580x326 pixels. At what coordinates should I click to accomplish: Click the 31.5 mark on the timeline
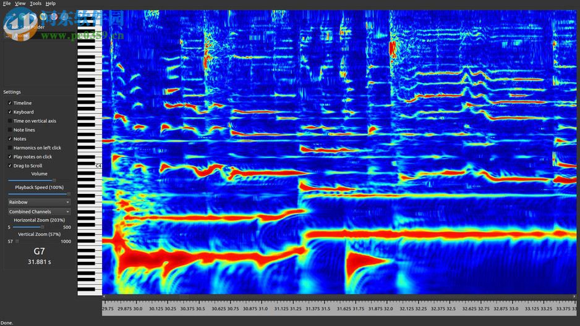pyautogui.click(x=325, y=309)
